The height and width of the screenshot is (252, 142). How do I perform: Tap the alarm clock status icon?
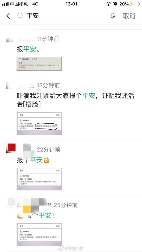(115, 4)
